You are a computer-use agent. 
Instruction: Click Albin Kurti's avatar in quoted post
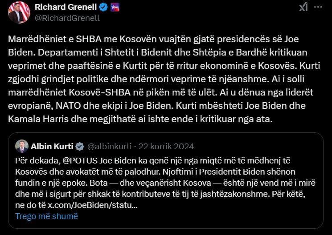pos(22,146)
